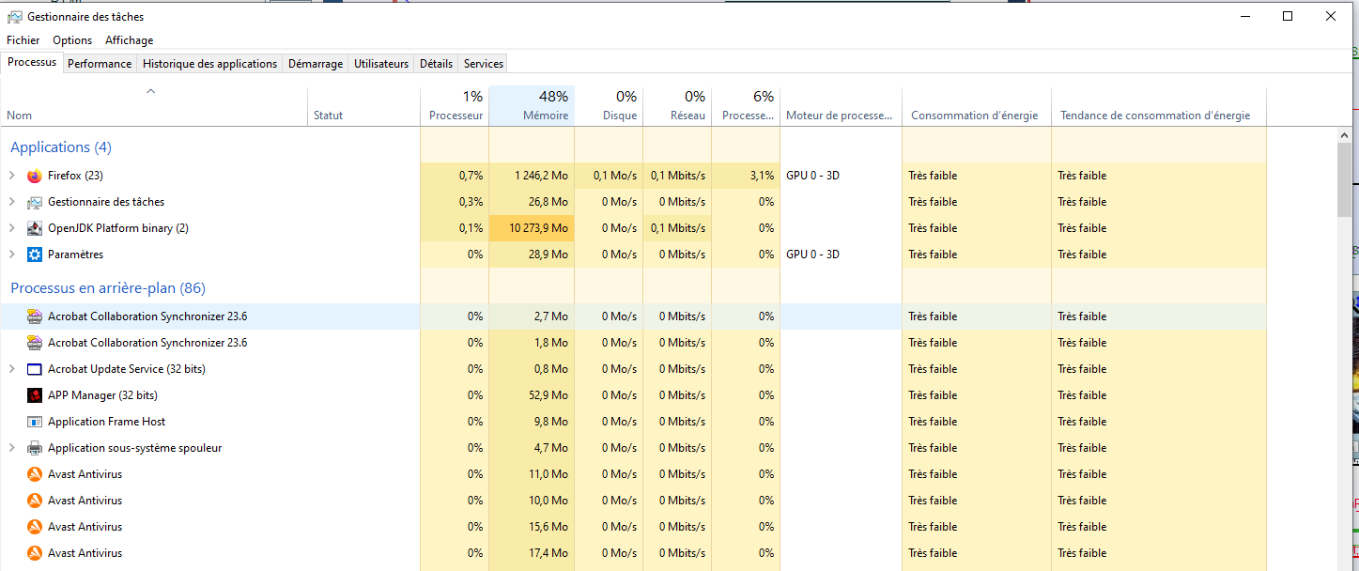Click the Avast Antivirus icon using 15,6 Mo
The image size is (1359, 571).
point(35,527)
